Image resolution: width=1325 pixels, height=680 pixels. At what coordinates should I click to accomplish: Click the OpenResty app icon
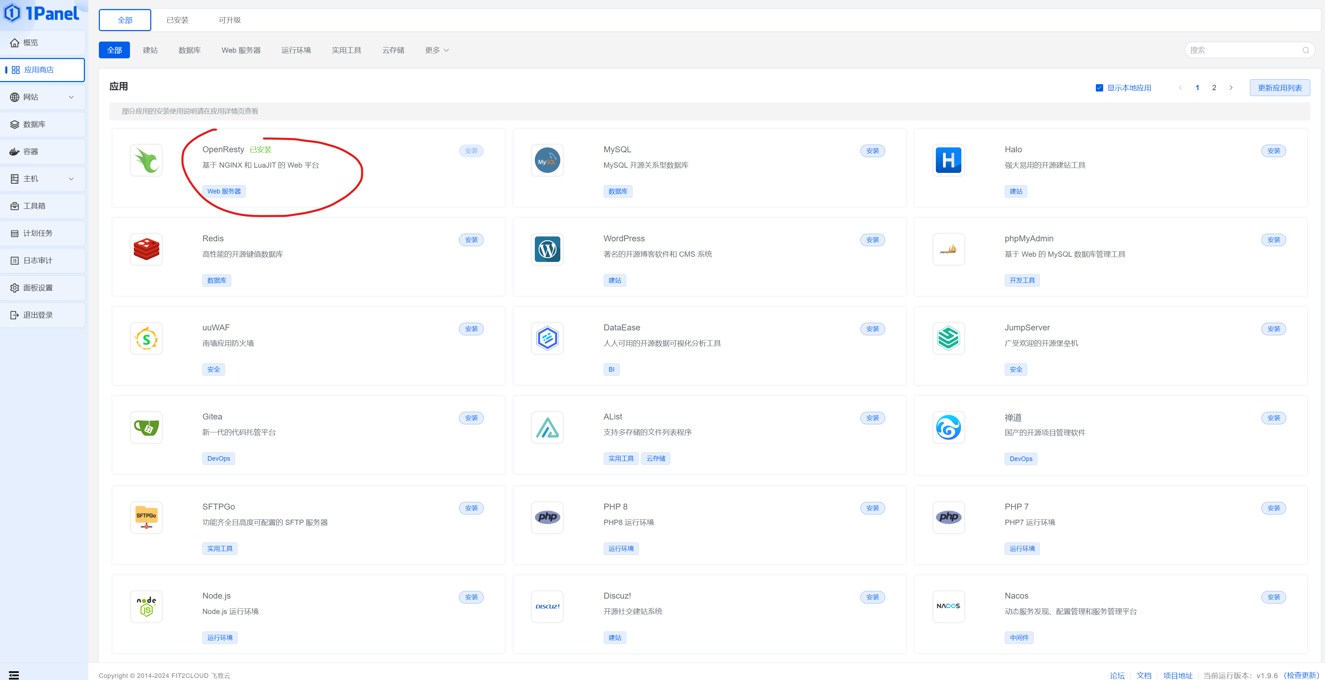[146, 161]
